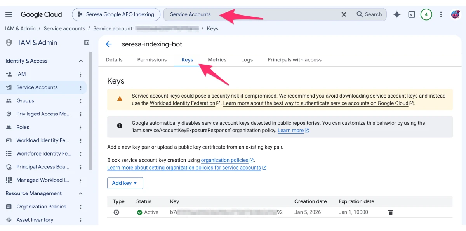Switch to the Logs tab
Image resolution: width=466 pixels, height=231 pixels.
click(x=247, y=60)
